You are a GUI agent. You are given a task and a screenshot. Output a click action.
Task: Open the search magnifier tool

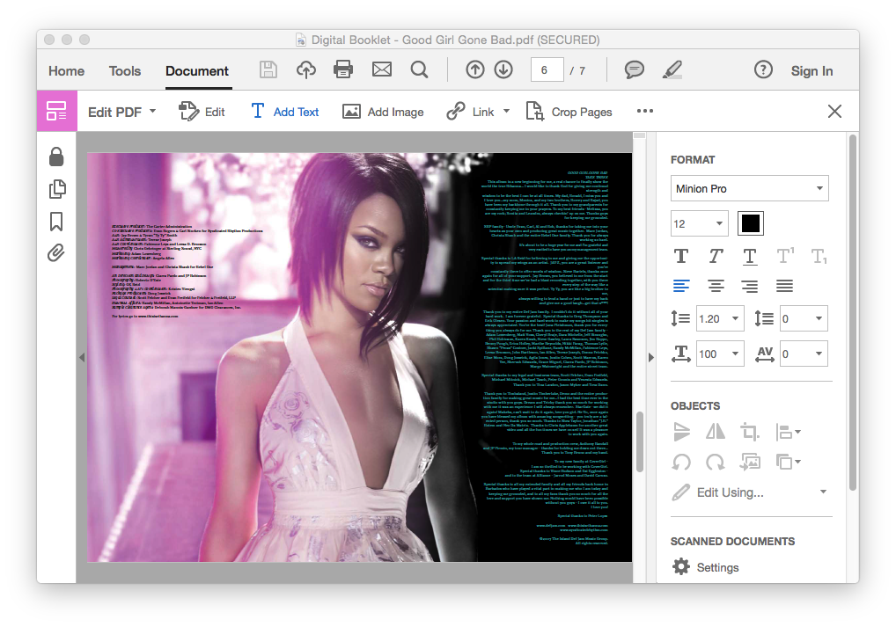[x=419, y=70]
